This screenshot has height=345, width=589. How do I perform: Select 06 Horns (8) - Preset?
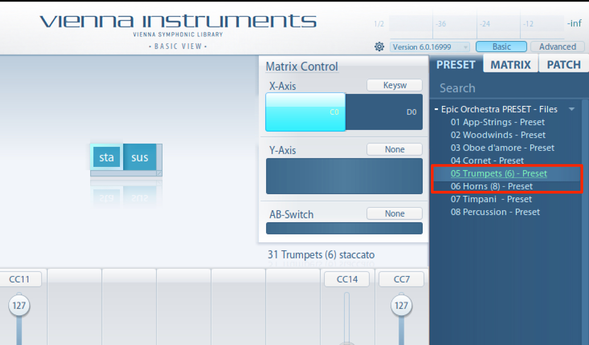492,186
